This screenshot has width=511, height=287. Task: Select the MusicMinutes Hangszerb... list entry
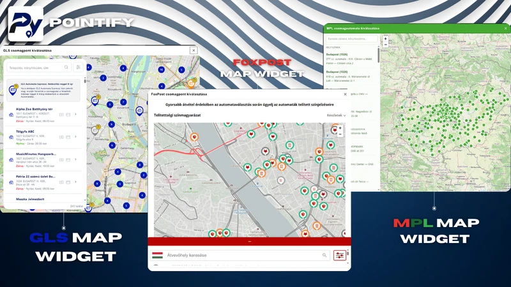pyautogui.click(x=43, y=160)
